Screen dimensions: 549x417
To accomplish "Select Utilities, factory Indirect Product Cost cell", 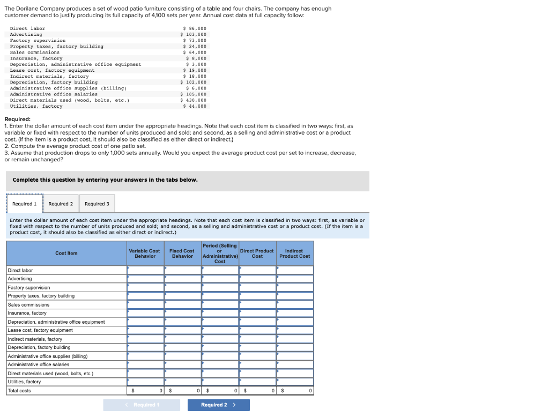I will click(295, 382).
